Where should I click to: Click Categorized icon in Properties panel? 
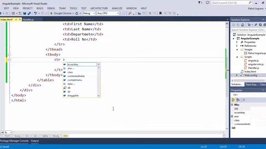coord(233,100)
